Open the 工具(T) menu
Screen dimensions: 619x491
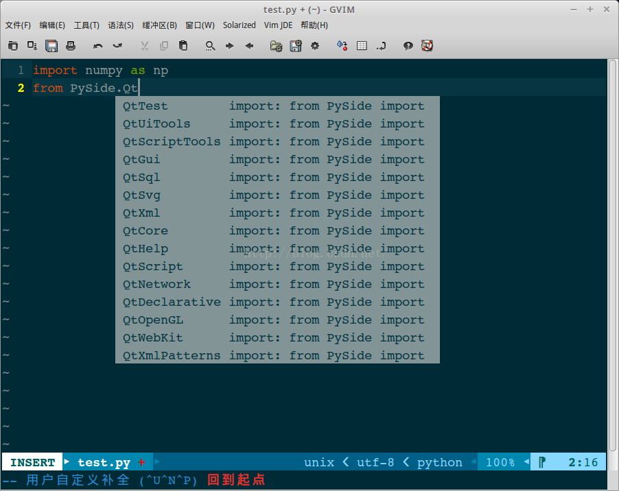[86, 25]
